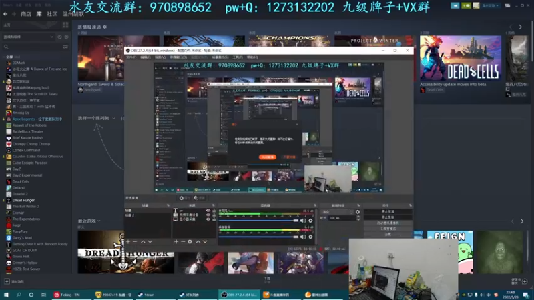Toggle lock on the pw text source
The image size is (534, 300).
214,211
